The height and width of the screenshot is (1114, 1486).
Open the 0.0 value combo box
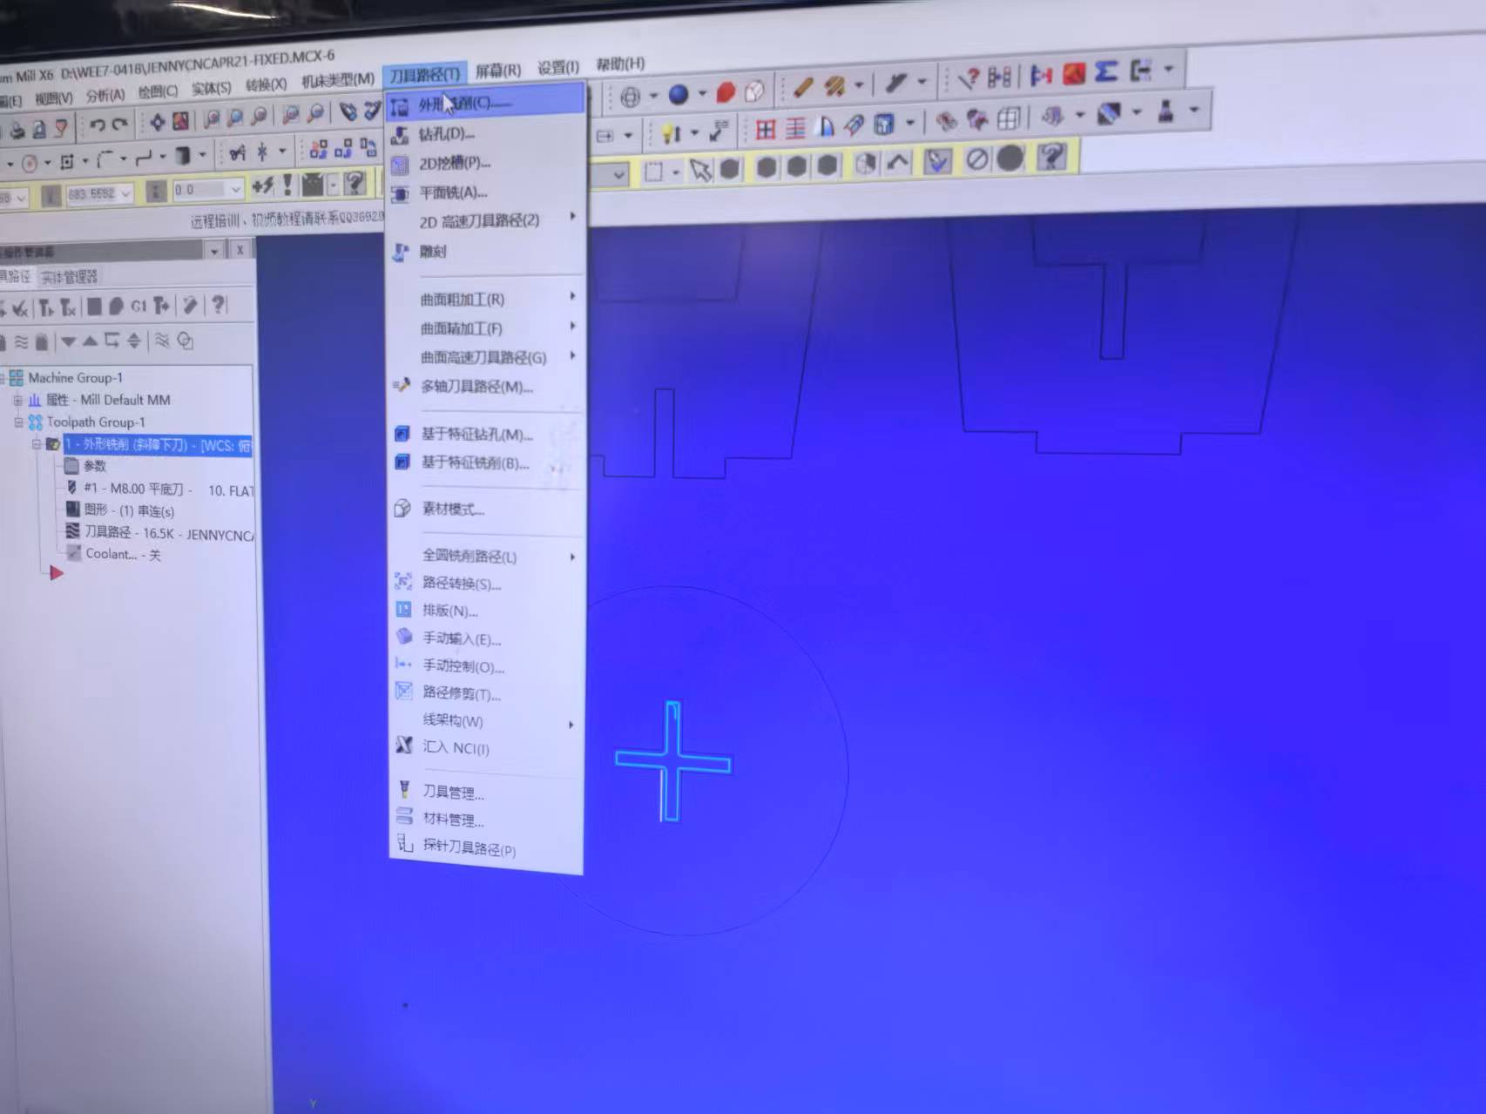point(206,189)
